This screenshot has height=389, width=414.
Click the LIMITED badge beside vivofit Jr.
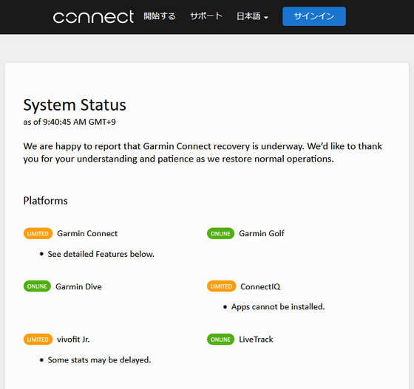click(x=38, y=340)
